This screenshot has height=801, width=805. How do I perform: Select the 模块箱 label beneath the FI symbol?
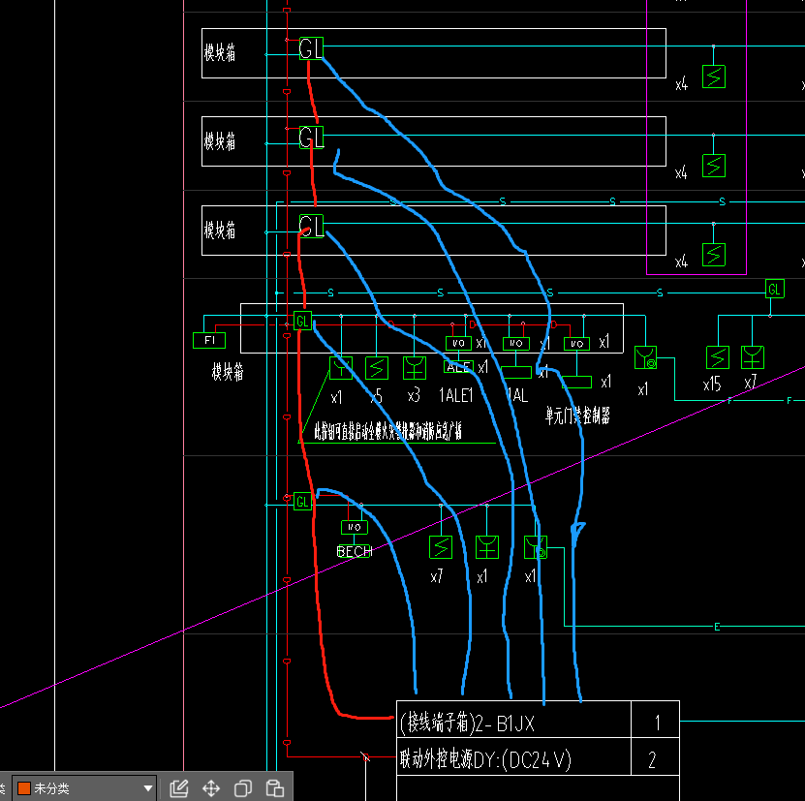pos(228,371)
